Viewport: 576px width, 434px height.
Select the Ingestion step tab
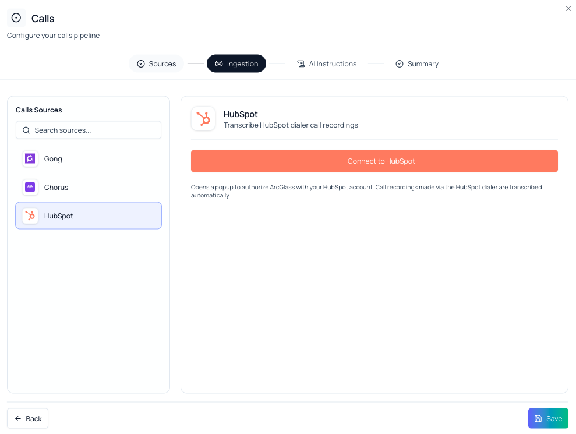click(x=236, y=63)
